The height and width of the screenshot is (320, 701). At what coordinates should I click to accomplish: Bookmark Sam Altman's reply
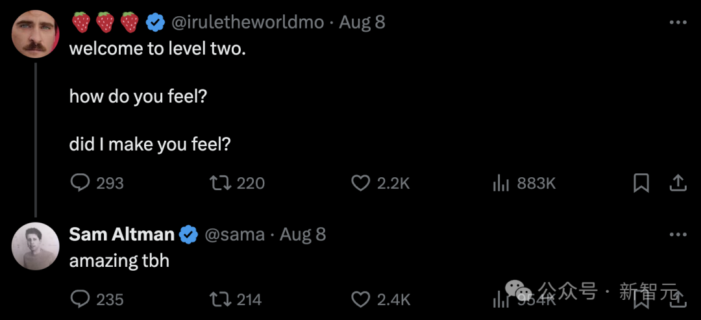click(641, 299)
